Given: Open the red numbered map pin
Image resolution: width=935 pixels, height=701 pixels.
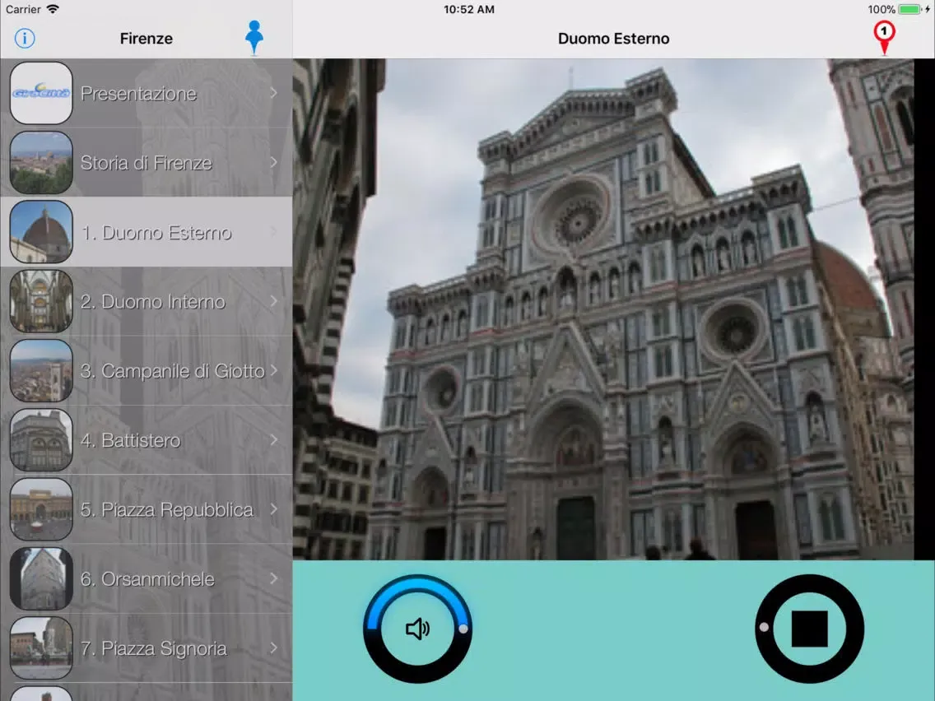Looking at the screenshot, I should point(884,38).
